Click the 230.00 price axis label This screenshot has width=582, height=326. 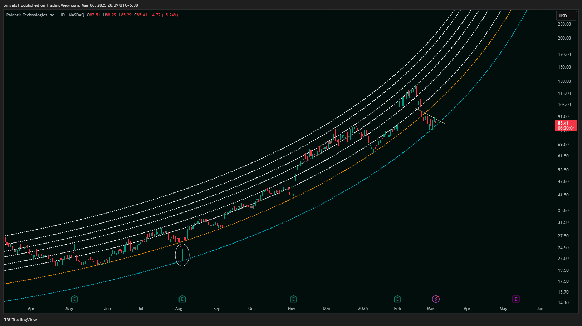coord(564,24)
